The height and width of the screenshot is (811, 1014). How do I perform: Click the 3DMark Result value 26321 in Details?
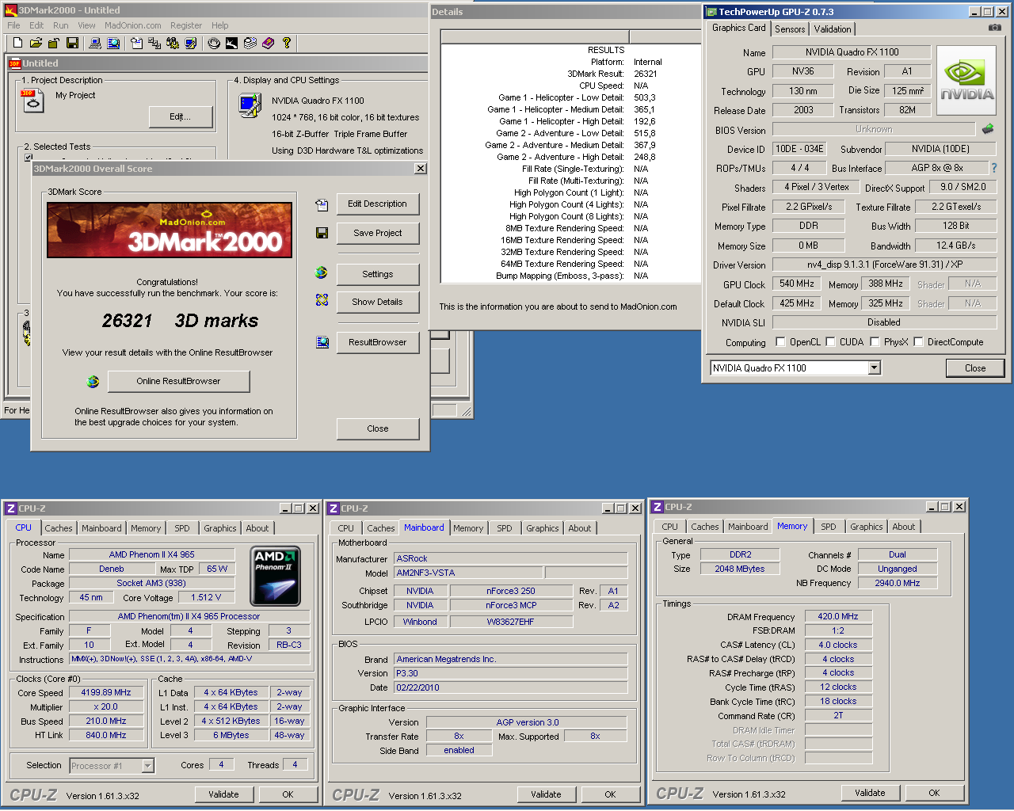click(x=645, y=74)
